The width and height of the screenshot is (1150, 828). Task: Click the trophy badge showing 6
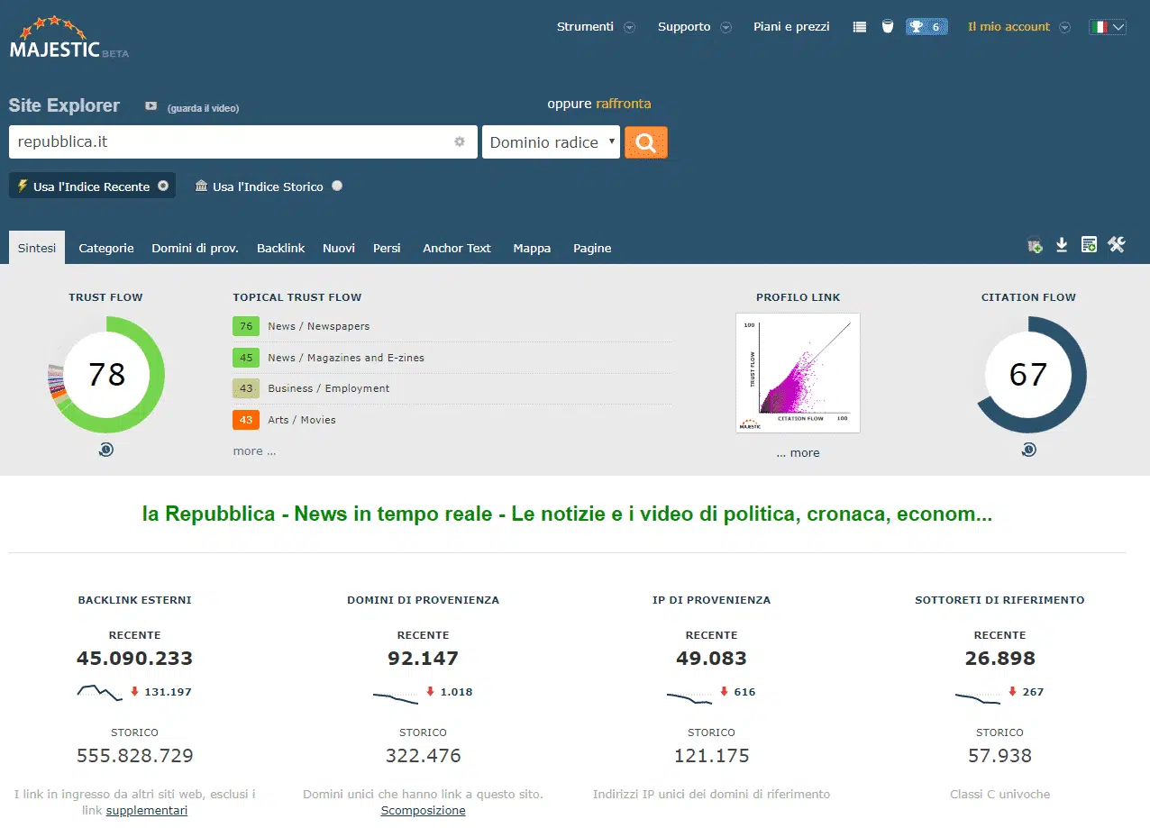pyautogui.click(x=926, y=27)
